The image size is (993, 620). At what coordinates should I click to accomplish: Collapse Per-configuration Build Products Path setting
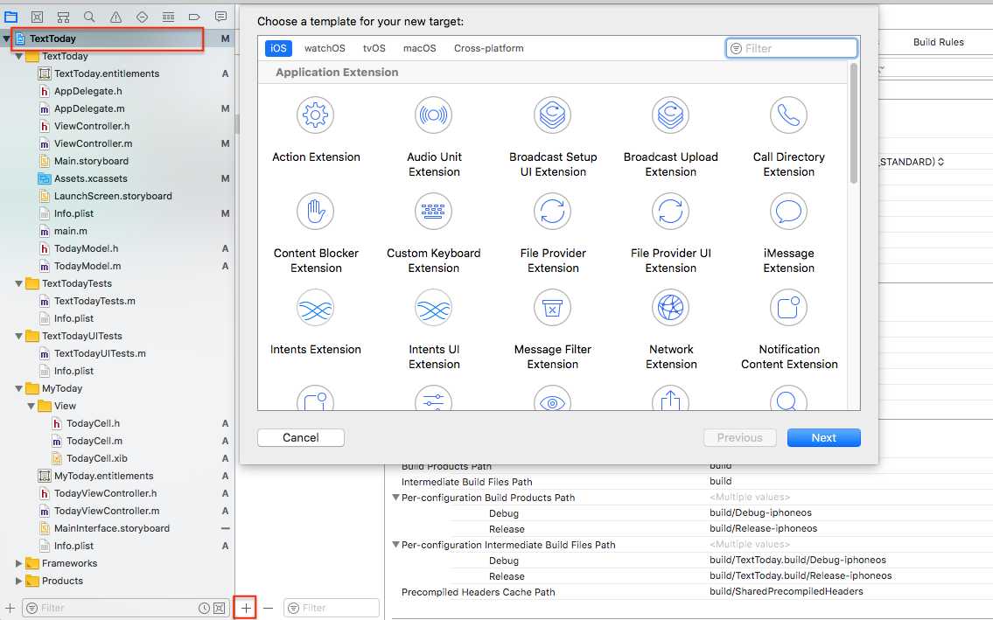coord(395,498)
